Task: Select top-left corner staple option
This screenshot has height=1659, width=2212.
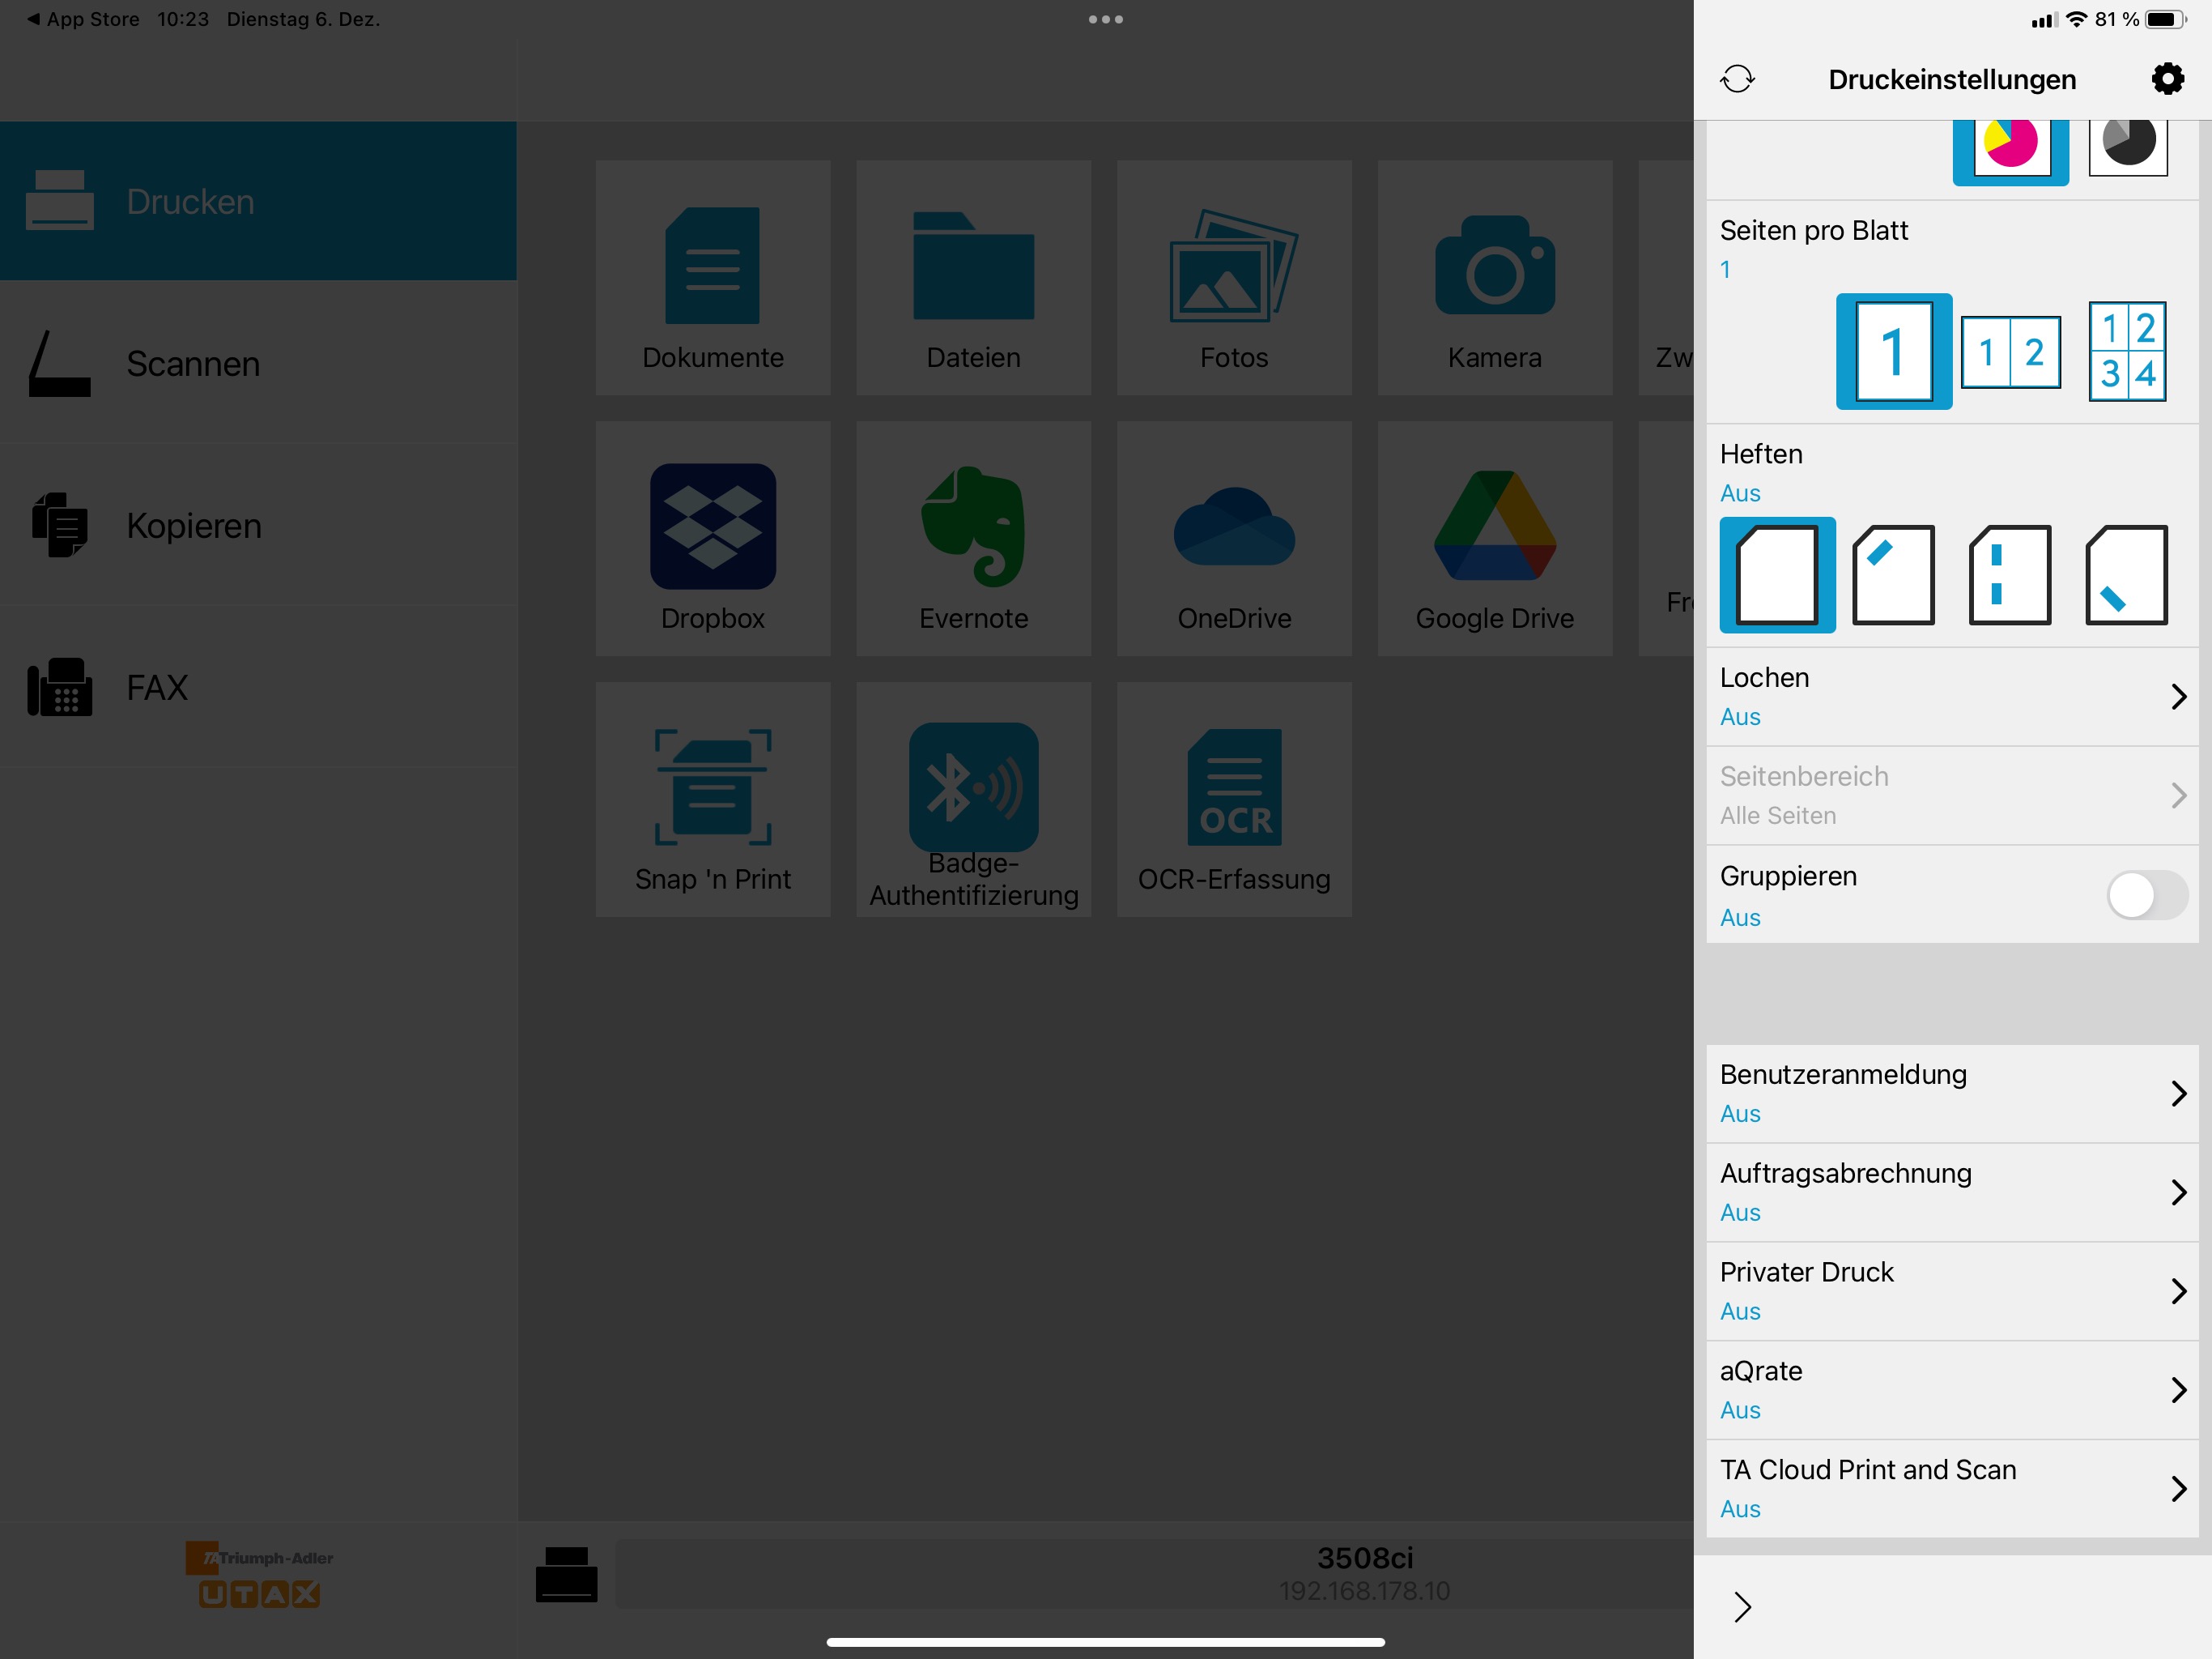Action: click(x=1893, y=574)
